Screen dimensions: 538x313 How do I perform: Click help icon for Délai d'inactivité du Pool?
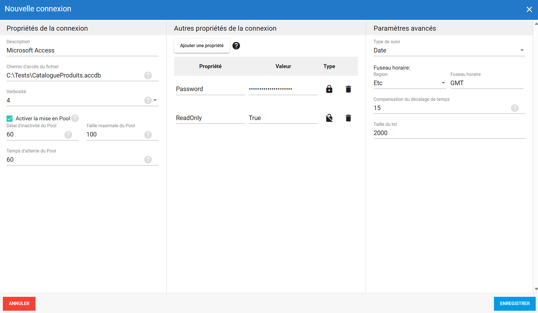[x=68, y=135]
